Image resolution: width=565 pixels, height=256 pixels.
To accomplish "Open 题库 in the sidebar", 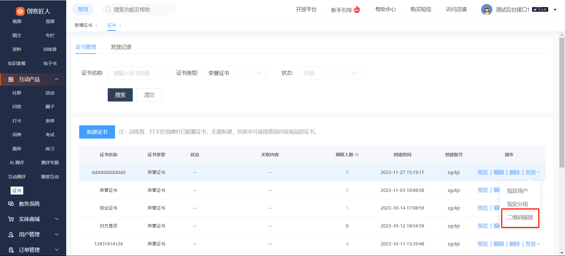I will [x=17, y=149].
